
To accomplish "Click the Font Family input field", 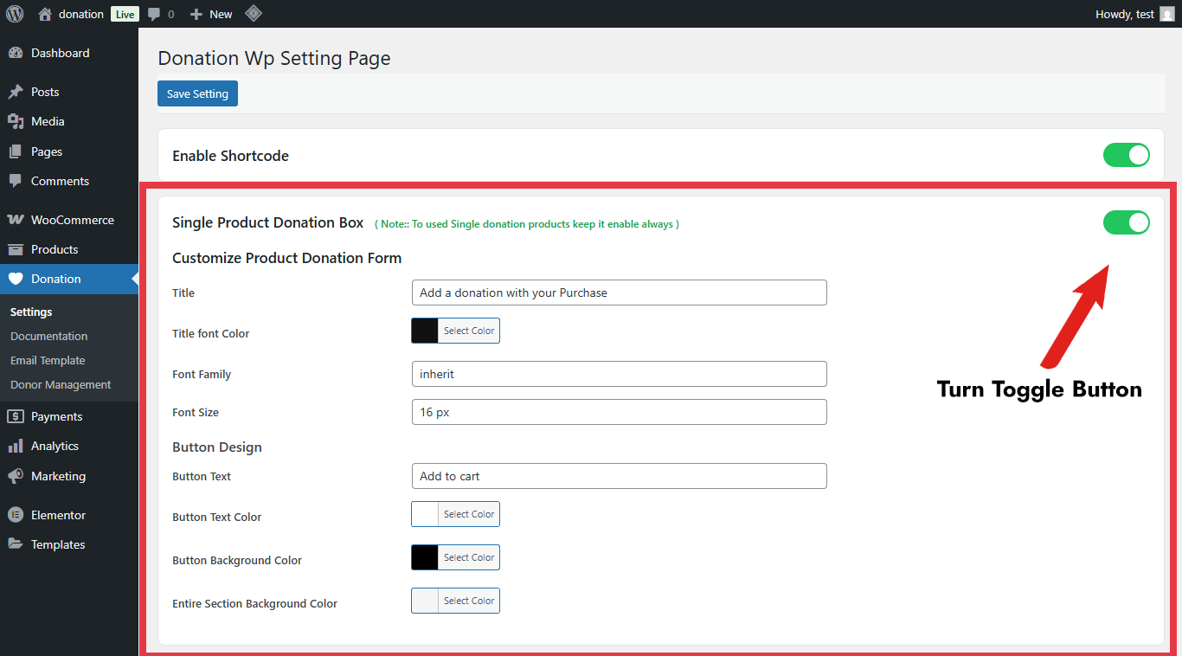I will 619,374.
